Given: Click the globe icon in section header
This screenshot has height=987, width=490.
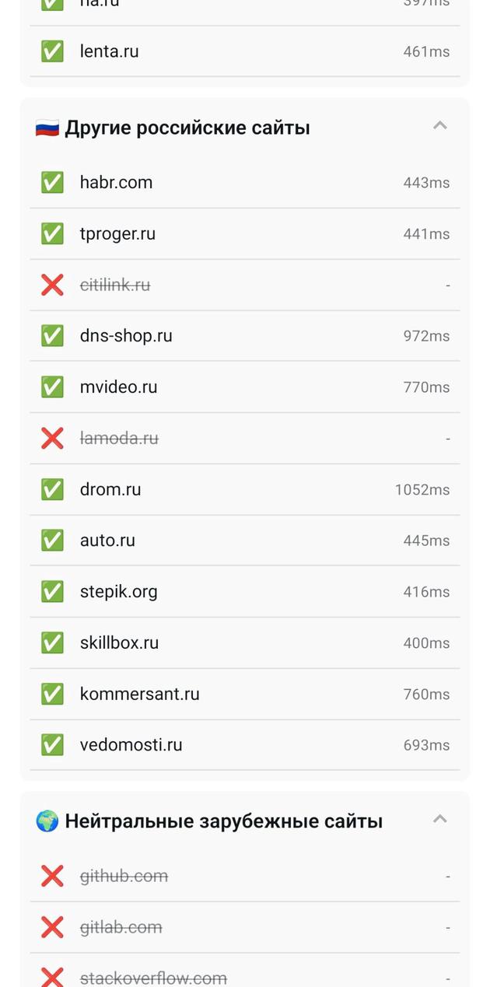Looking at the screenshot, I should (x=47, y=821).
